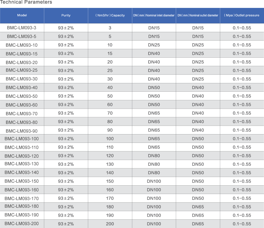Click the Technical Parameters title text
The width and height of the screenshot is (264, 228).
click(x=26, y=2)
